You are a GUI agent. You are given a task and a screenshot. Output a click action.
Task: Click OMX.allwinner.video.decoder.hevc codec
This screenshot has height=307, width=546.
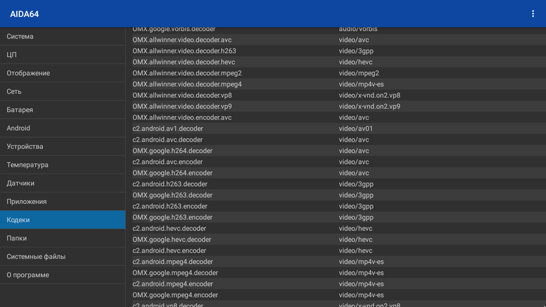pyautogui.click(x=339, y=62)
